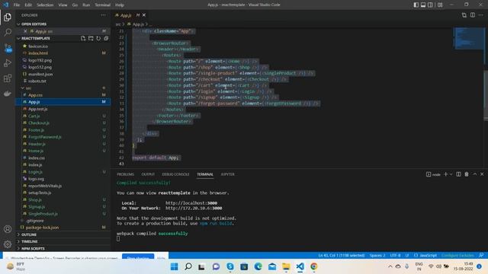Open the editor more actions ellipsis
488x274 pixels.
(481, 15)
